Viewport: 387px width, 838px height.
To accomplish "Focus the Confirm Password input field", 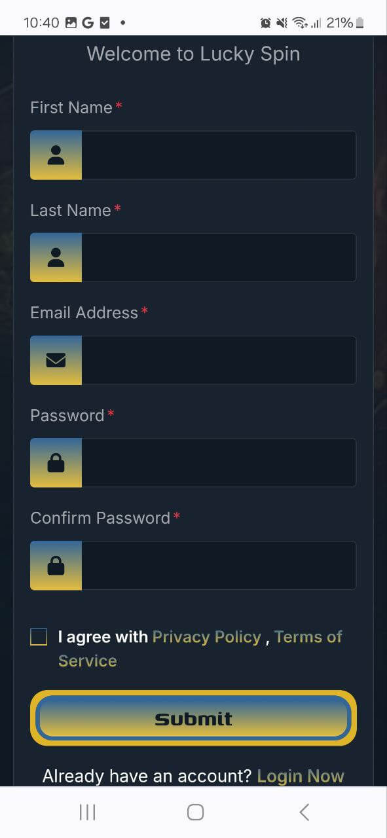I will click(x=219, y=566).
